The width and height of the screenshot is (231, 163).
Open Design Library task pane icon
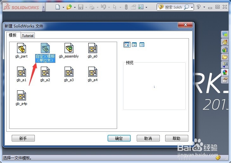[x=225, y=50]
